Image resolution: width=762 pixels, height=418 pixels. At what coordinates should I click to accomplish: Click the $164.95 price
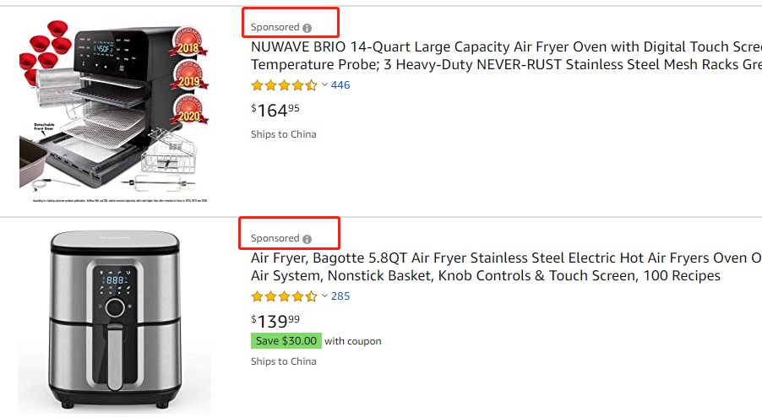click(275, 110)
